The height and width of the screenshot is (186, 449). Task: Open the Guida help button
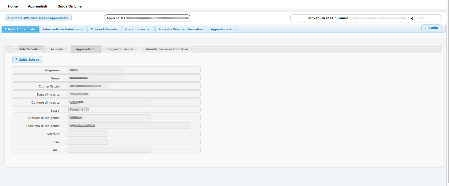[431, 28]
